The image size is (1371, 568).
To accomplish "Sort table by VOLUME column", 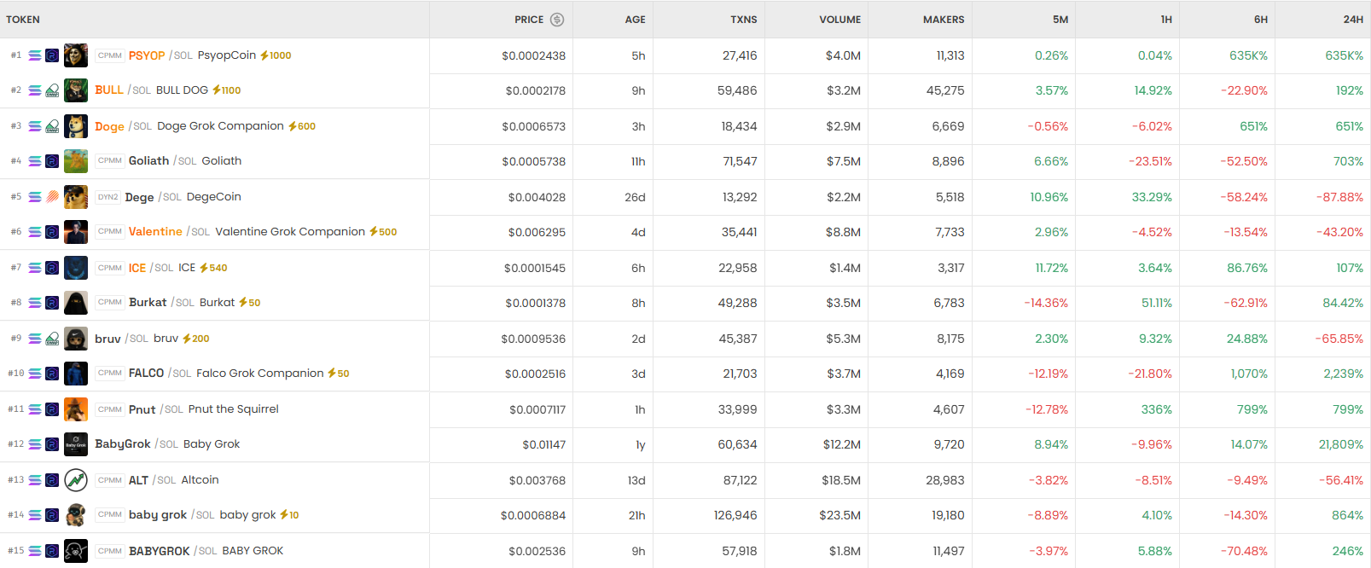I will 840,20.
